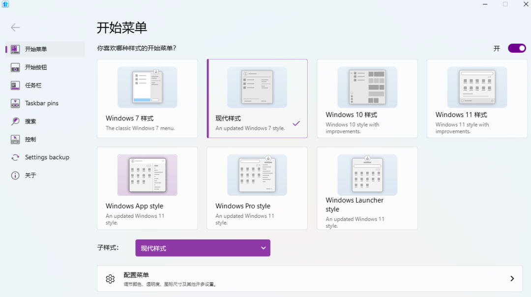531x297 pixels.
Task: Toggle the 开 start menu switch
Action: (x=517, y=48)
